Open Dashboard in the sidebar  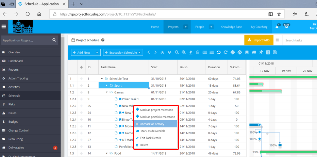30,61
